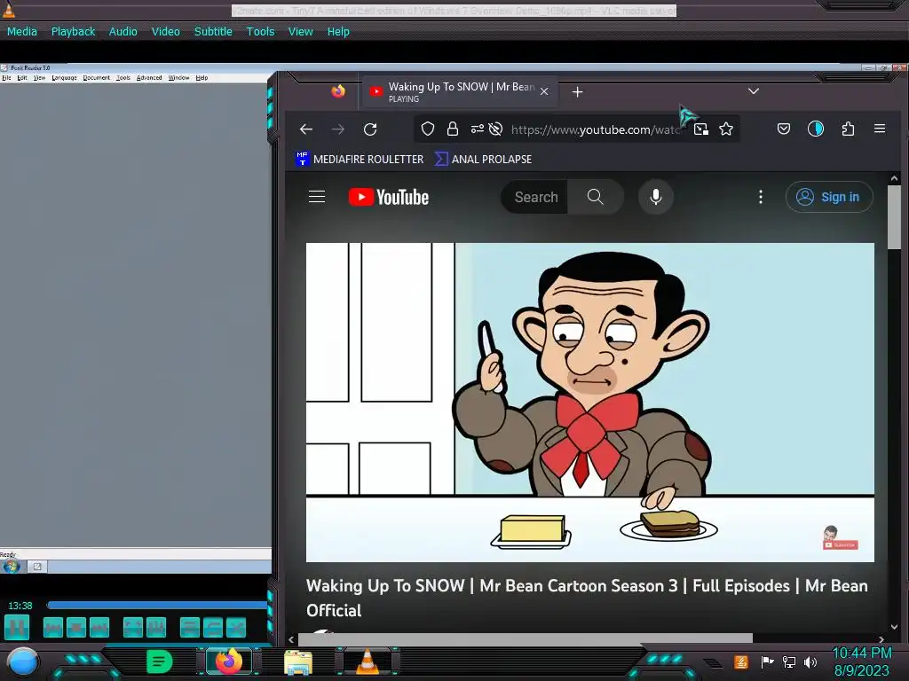Open the second bookmarks toolbar link
909x681 pixels.
click(484, 160)
